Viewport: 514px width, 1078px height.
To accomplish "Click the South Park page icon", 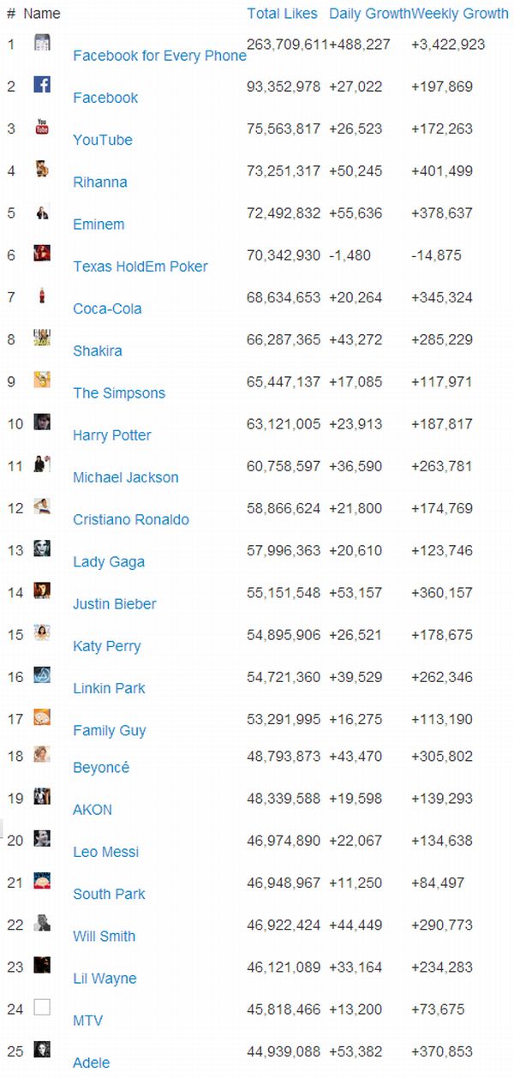I will tap(42, 881).
